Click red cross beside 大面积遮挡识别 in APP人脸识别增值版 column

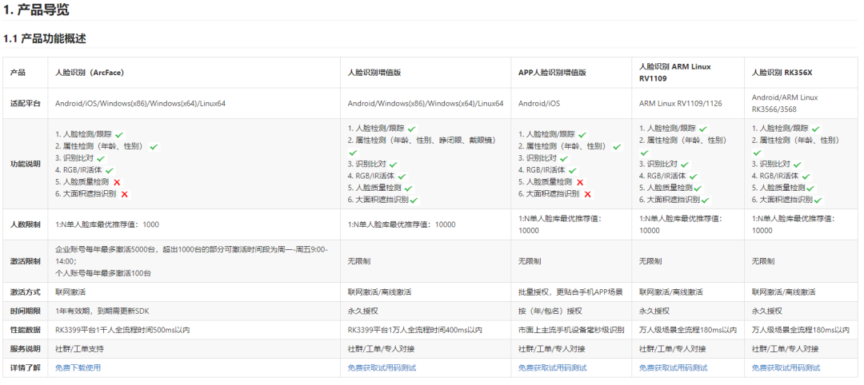[x=587, y=194]
